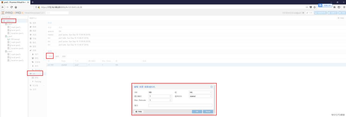Collapse the Permissions submenu arrow in the side menu
This screenshot has height=117, width=346.
[44, 50]
